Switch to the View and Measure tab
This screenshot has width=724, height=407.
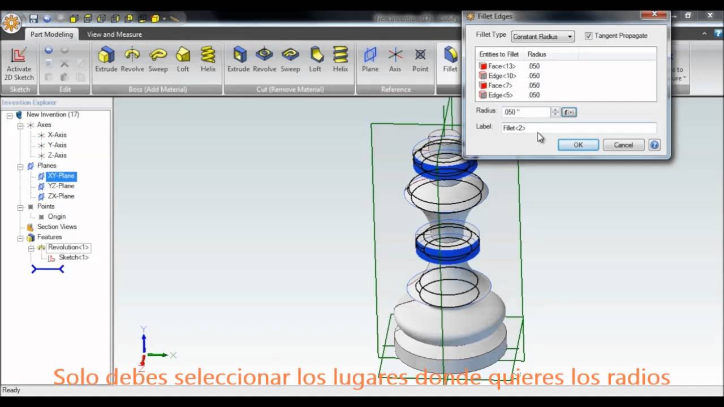(x=114, y=34)
